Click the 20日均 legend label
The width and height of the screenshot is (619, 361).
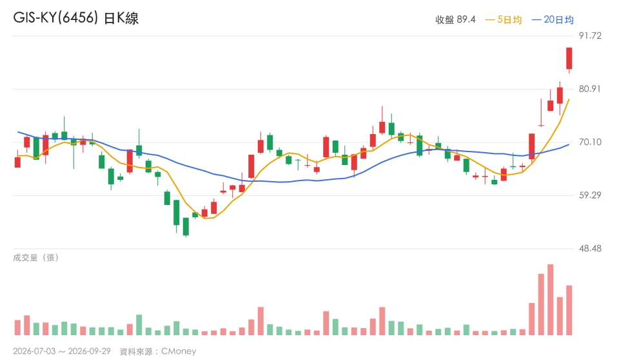[x=553, y=19]
